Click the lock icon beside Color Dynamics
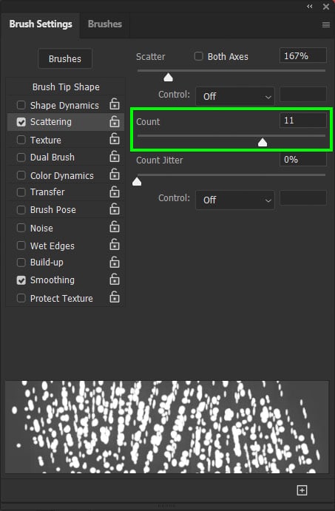Image resolution: width=335 pixels, height=511 pixels. 115,175
